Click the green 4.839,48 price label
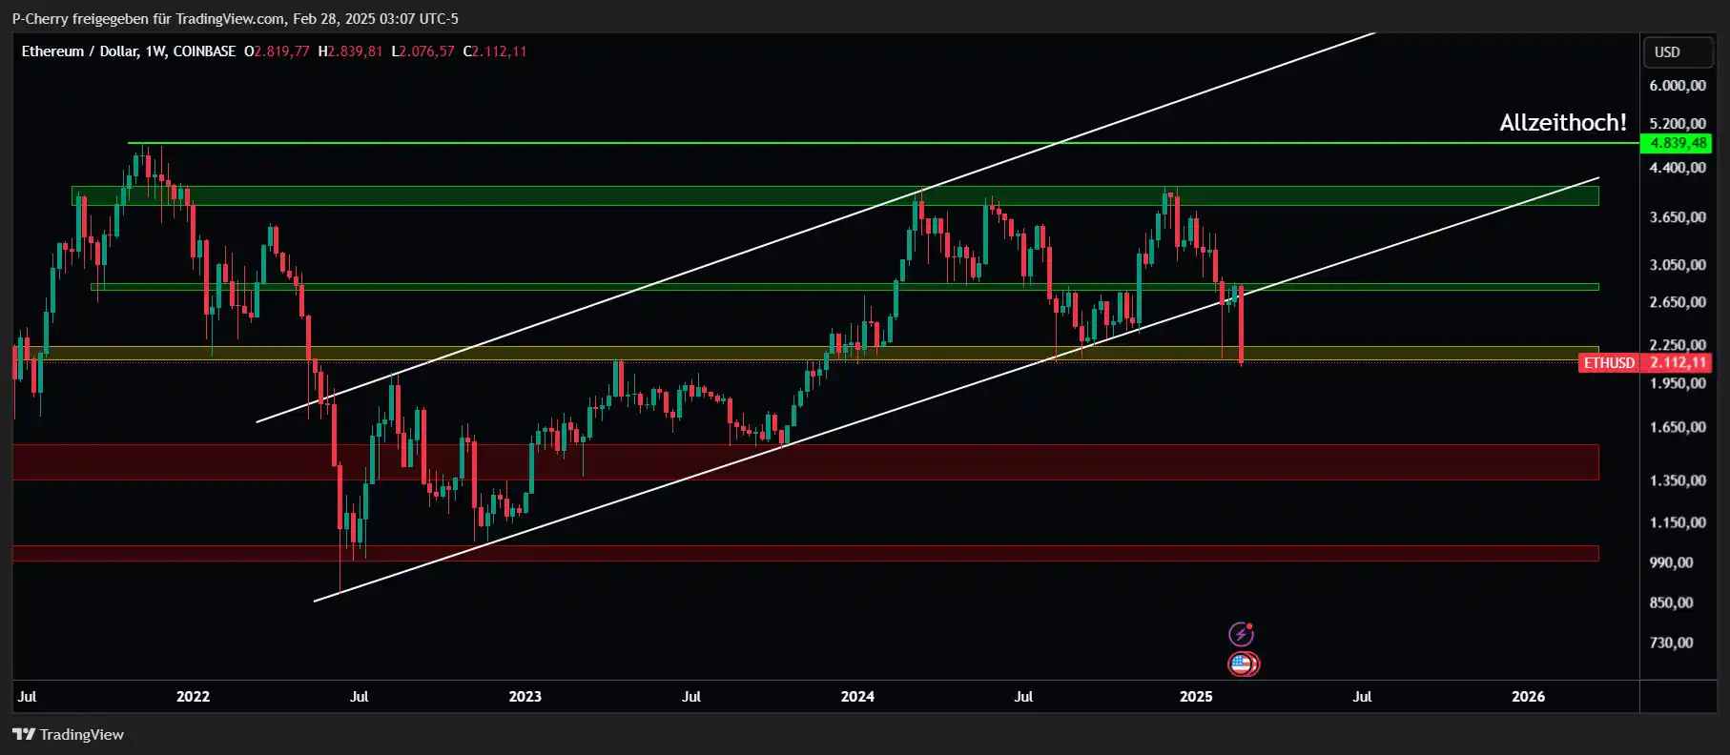This screenshot has height=755, width=1730. click(1676, 143)
